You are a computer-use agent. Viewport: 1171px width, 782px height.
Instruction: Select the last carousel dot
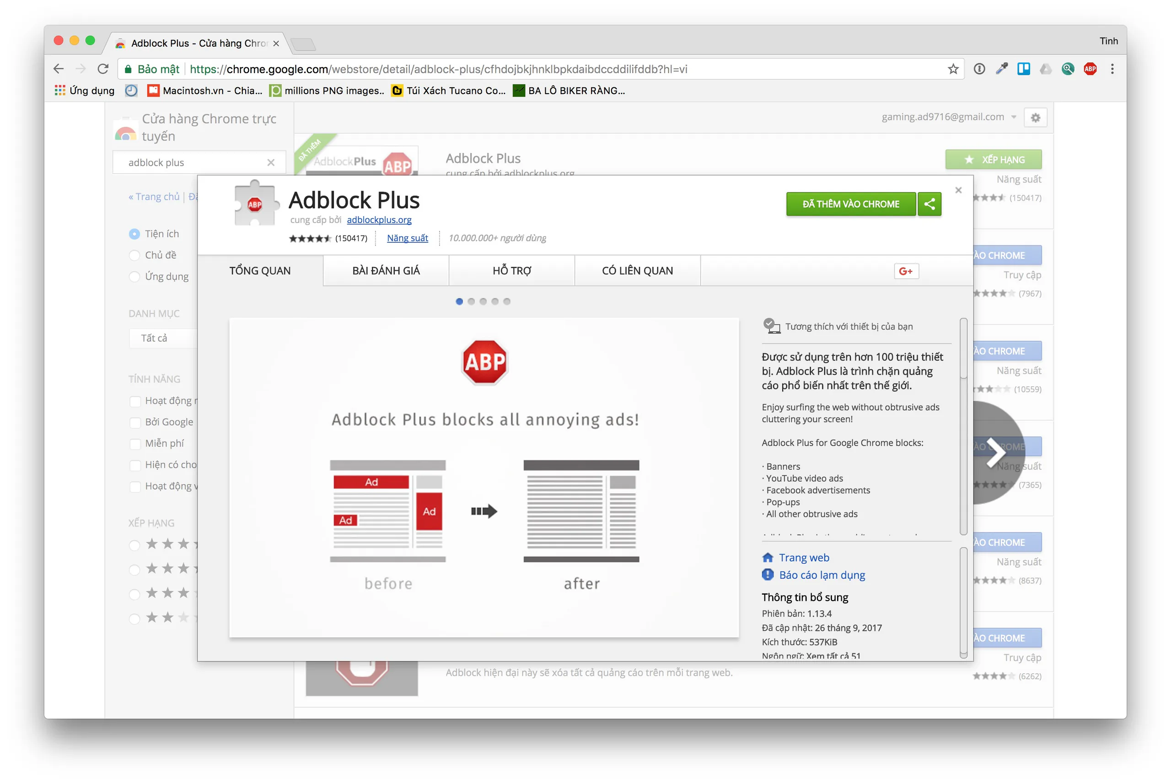[507, 301]
